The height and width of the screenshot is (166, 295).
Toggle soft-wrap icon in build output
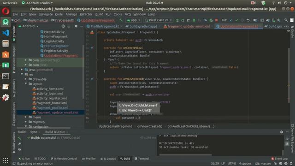coord(287,138)
